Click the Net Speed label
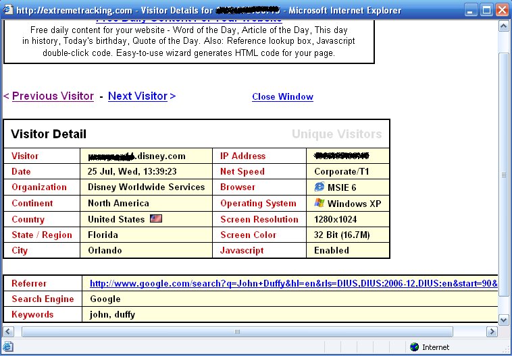The height and width of the screenshot is (356, 512). (x=242, y=171)
